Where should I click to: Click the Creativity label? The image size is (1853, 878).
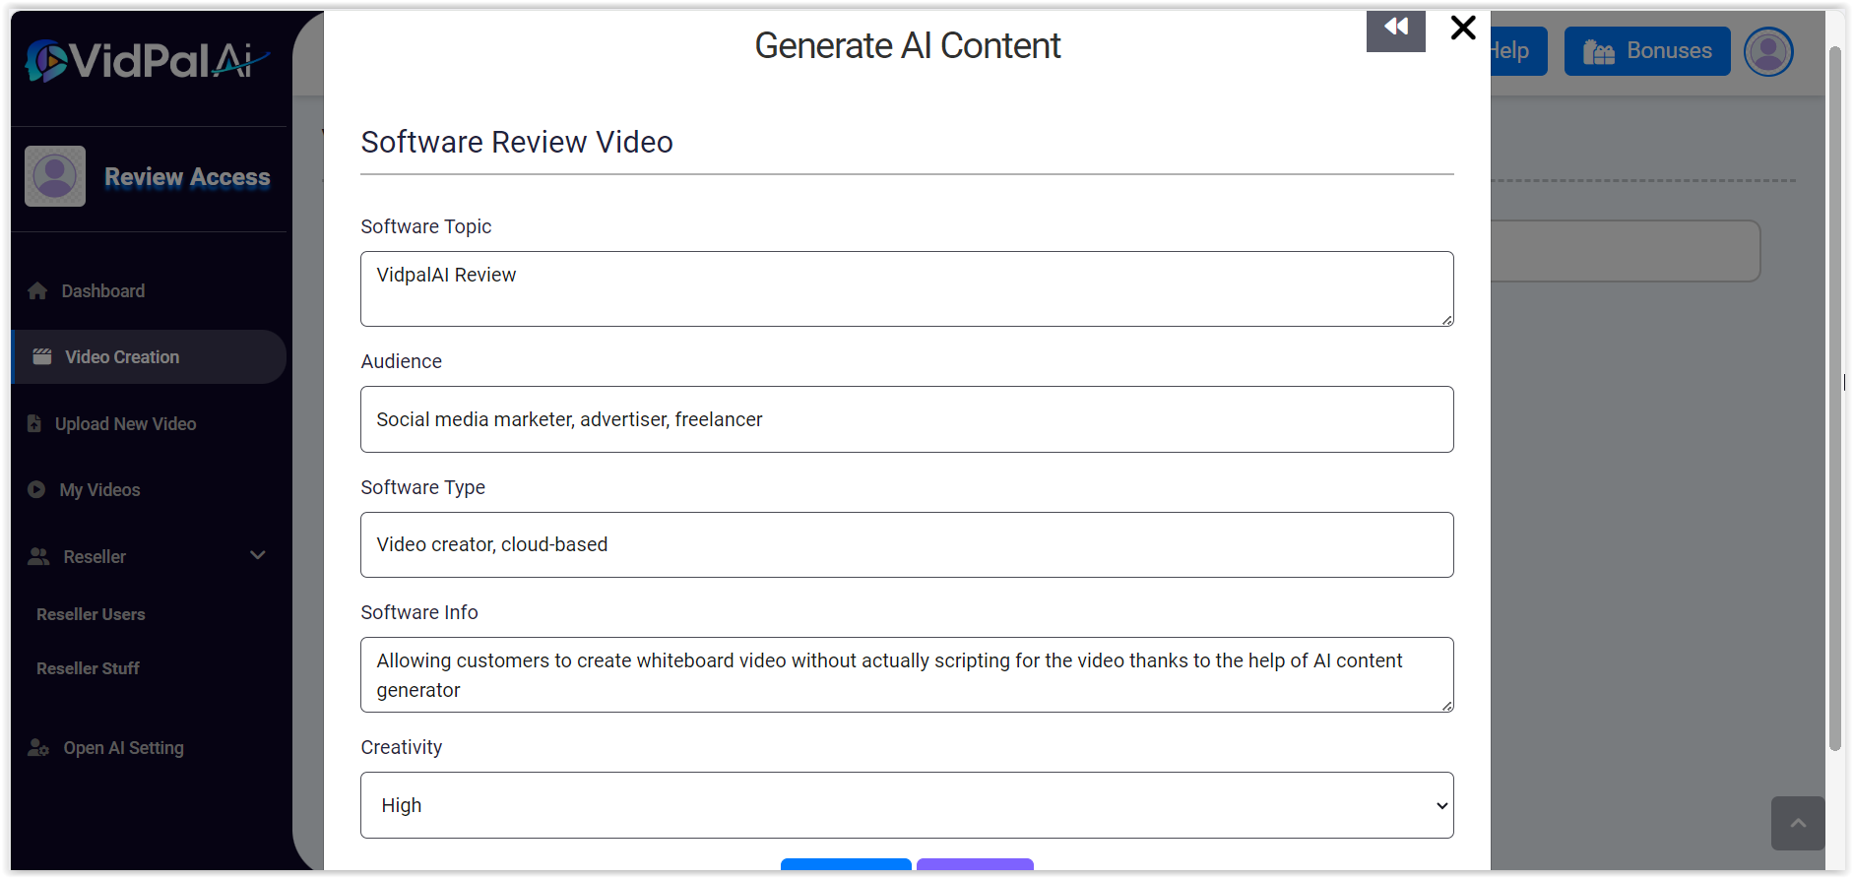tap(401, 747)
